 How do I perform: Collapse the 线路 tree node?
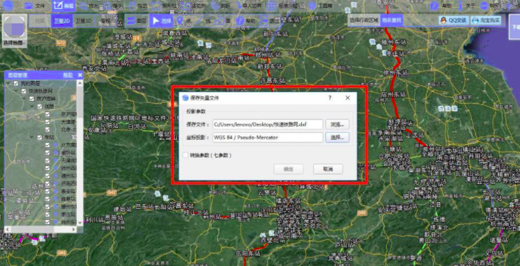(x=32, y=107)
